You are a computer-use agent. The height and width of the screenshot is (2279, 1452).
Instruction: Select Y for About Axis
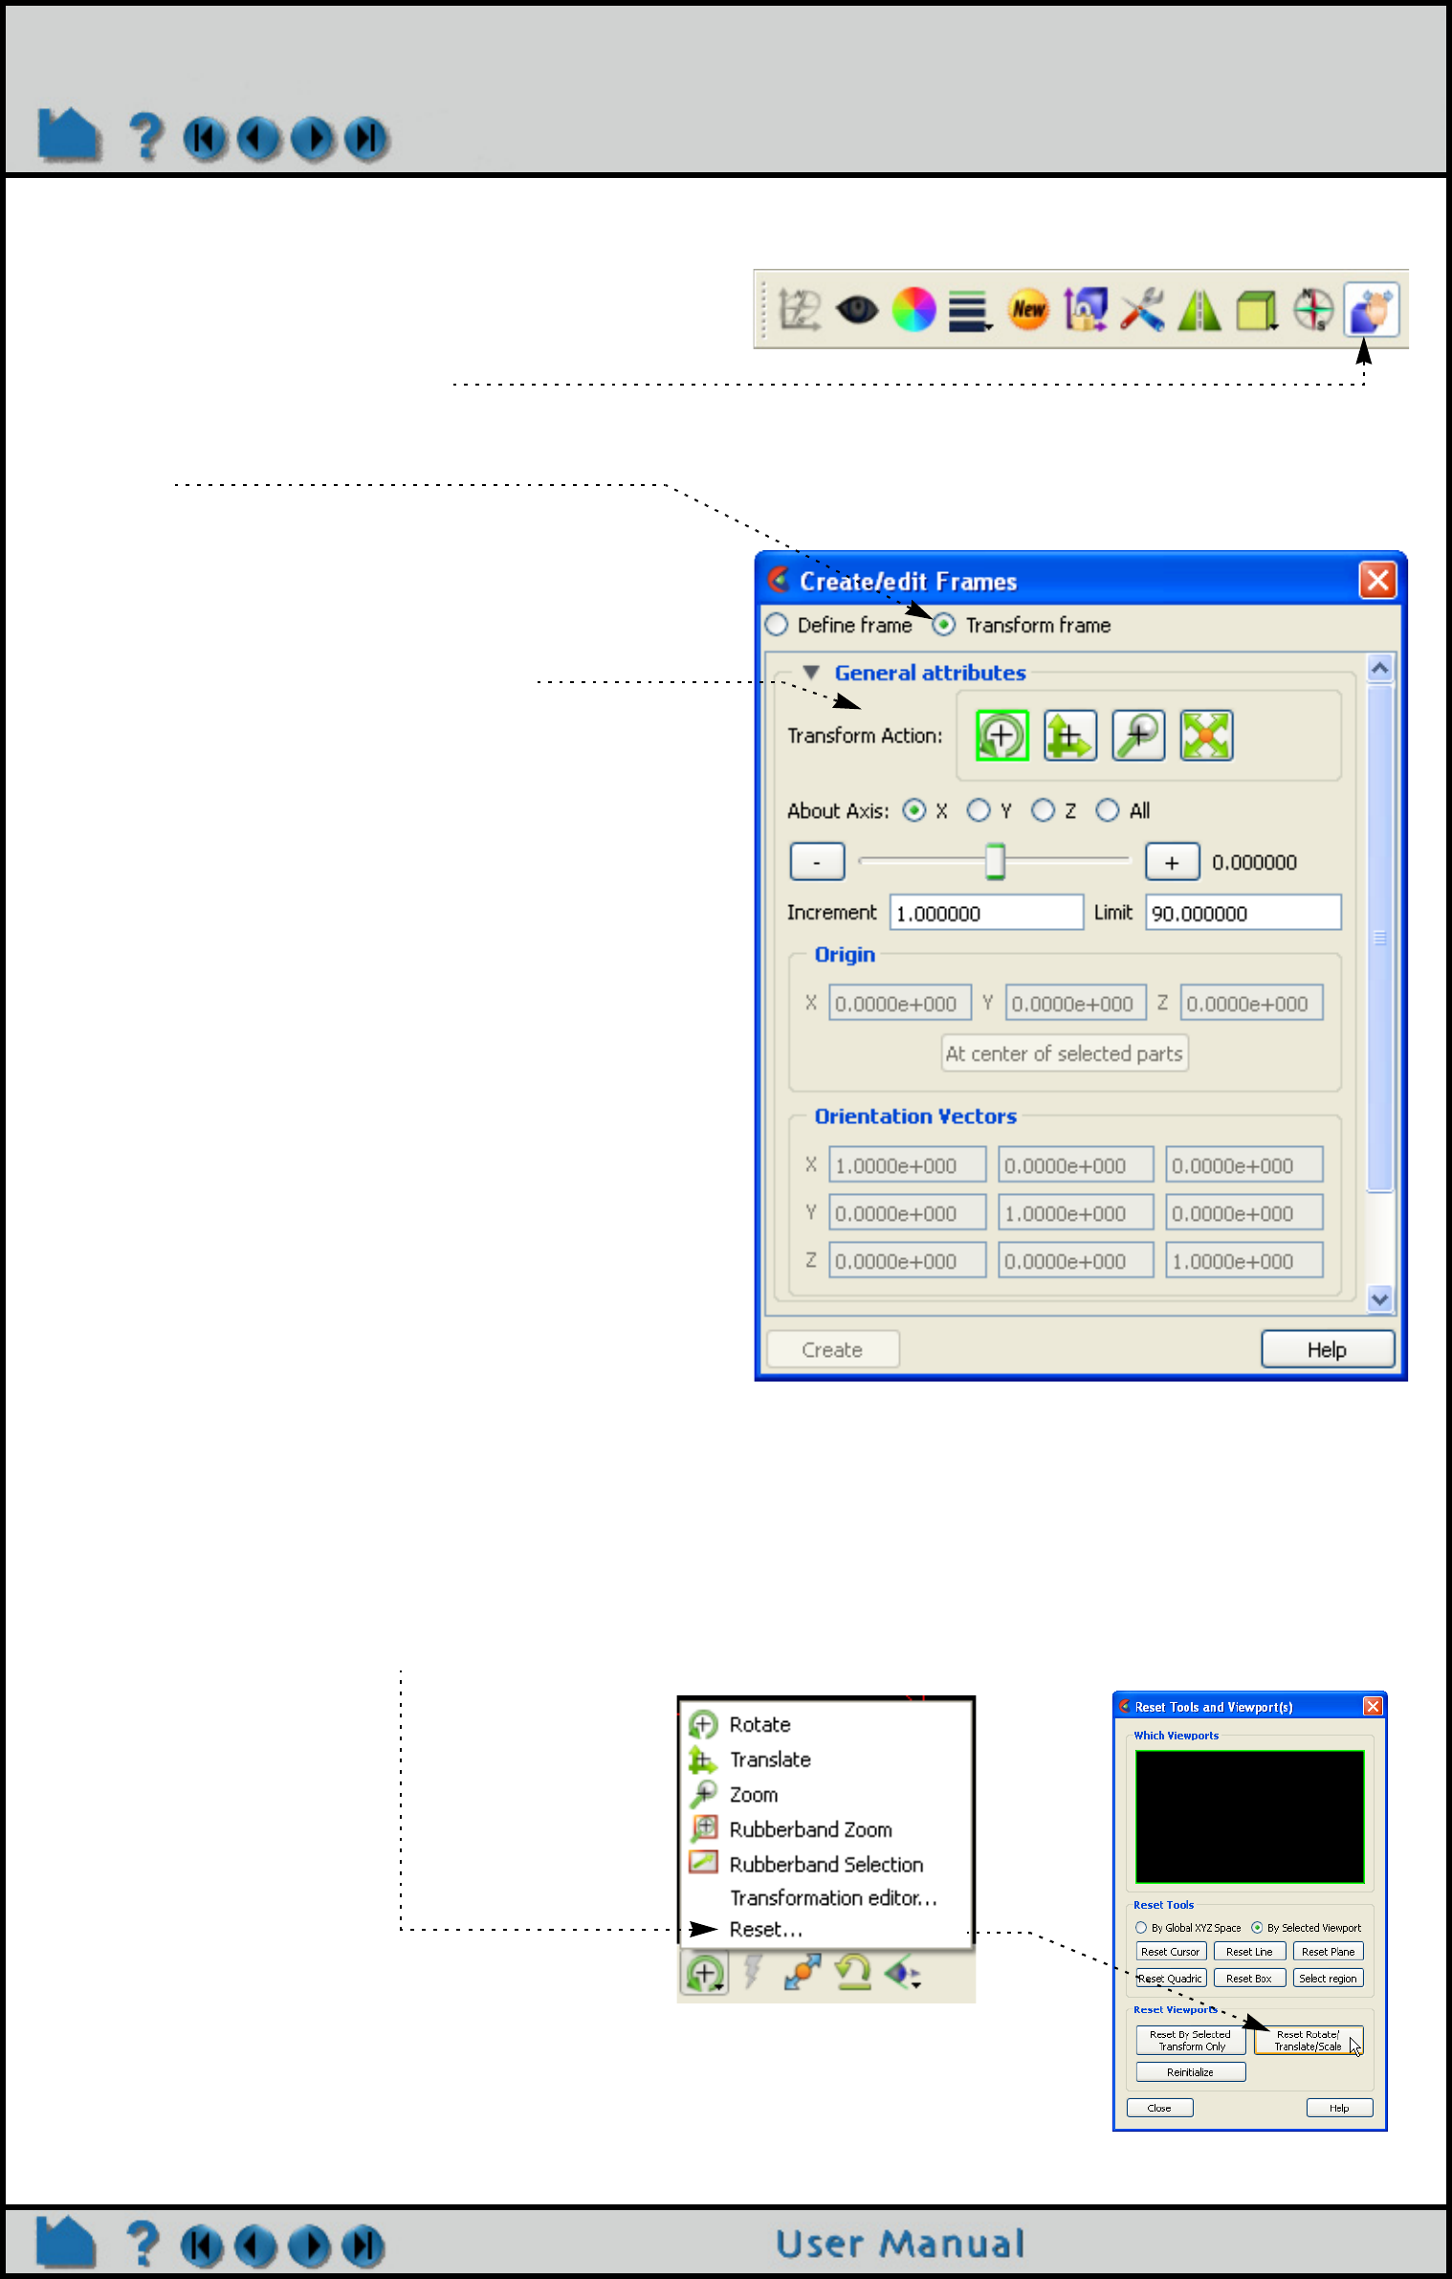pos(979,810)
